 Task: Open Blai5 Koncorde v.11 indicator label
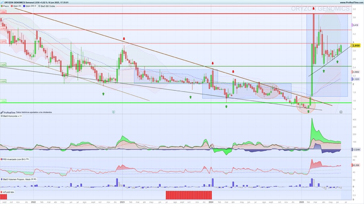point(11,116)
